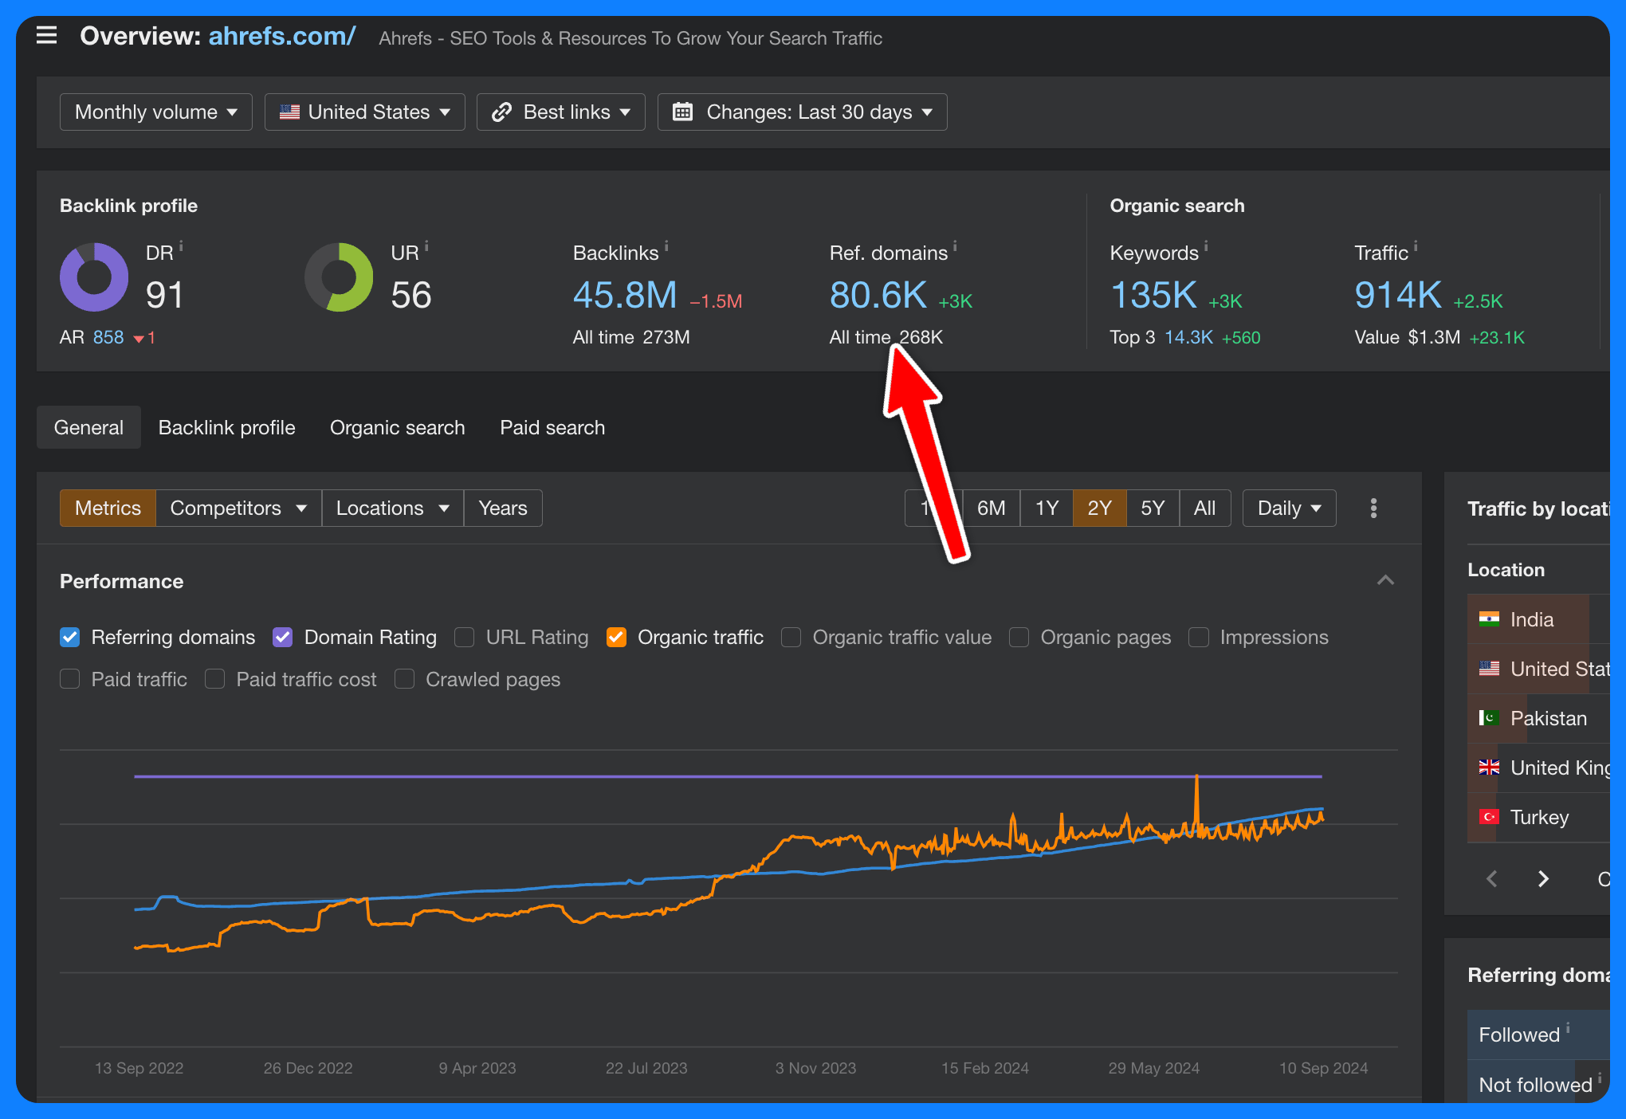Click the 10 Sep 2024 axis label
The height and width of the screenshot is (1119, 1626).
coord(1323,1068)
